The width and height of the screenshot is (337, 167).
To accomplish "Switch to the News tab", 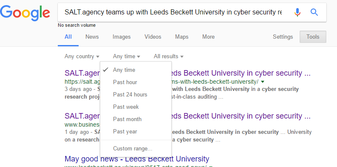I will 92,37.
